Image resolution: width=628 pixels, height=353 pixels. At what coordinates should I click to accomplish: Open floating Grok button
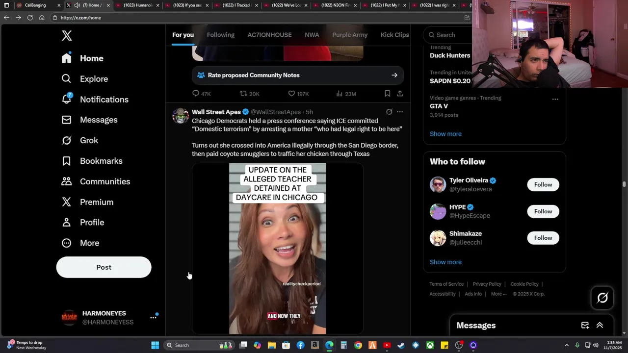[x=602, y=298]
